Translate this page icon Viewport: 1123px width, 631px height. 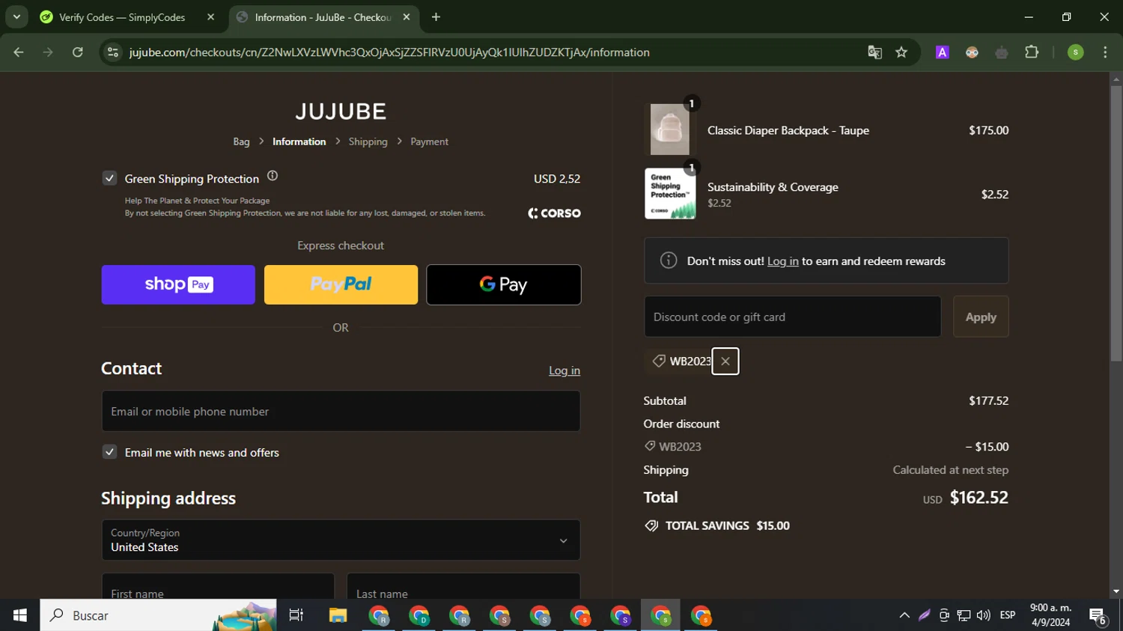(x=874, y=52)
